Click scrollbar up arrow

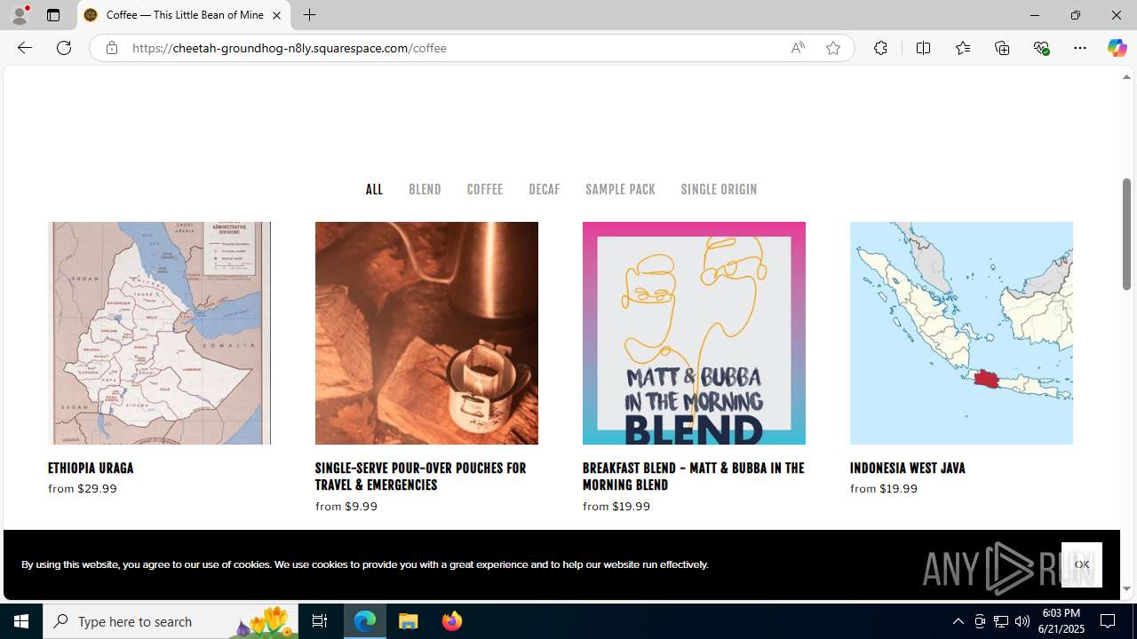tap(1126, 77)
